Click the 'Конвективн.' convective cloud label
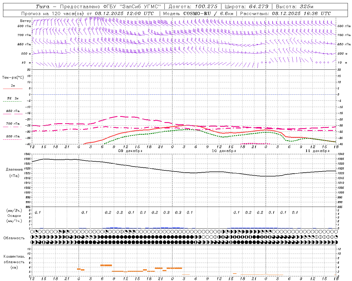Image resolution: width=352 pixels, height=281 pixels. click(14, 257)
